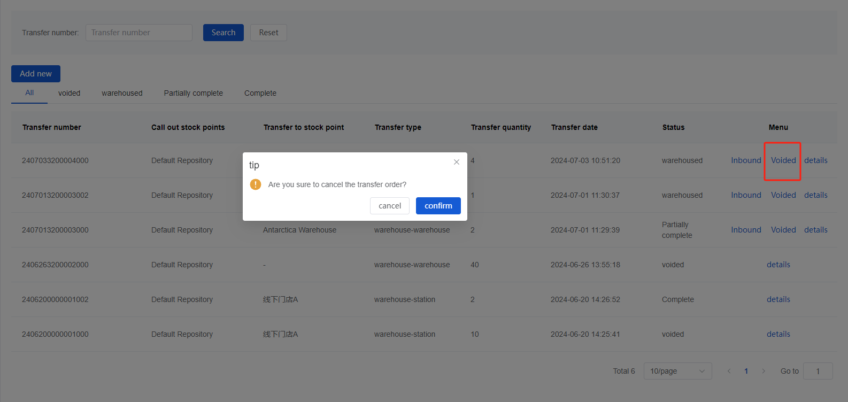The image size is (848, 402).
Task: Click the Search button
Action: (223, 33)
